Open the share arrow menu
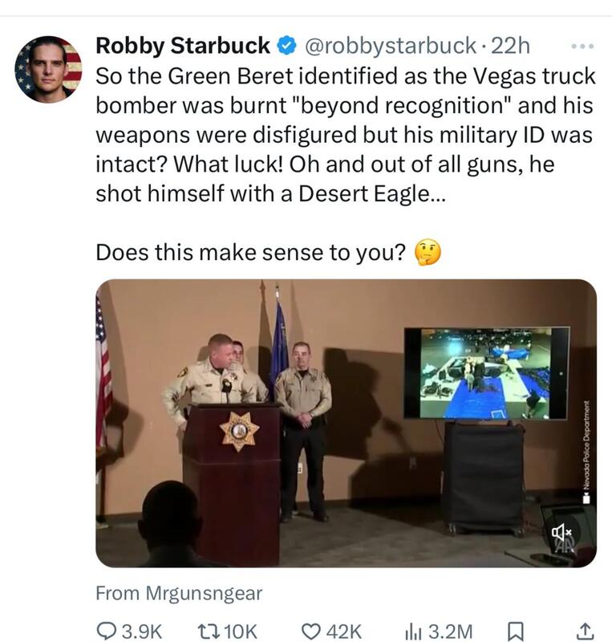Screen dimensions: 612x642 point(585,632)
